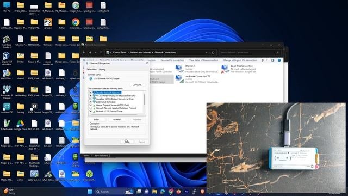Switch to the Sharing tab

(x=102, y=70)
